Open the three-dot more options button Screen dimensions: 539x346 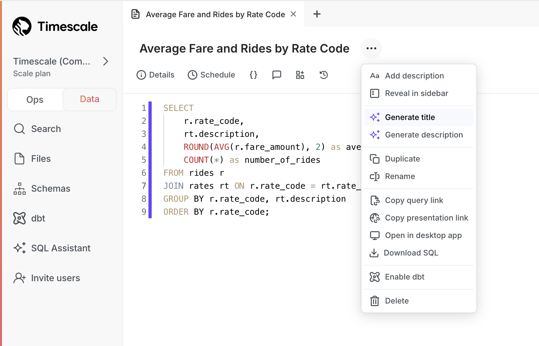pyautogui.click(x=371, y=49)
